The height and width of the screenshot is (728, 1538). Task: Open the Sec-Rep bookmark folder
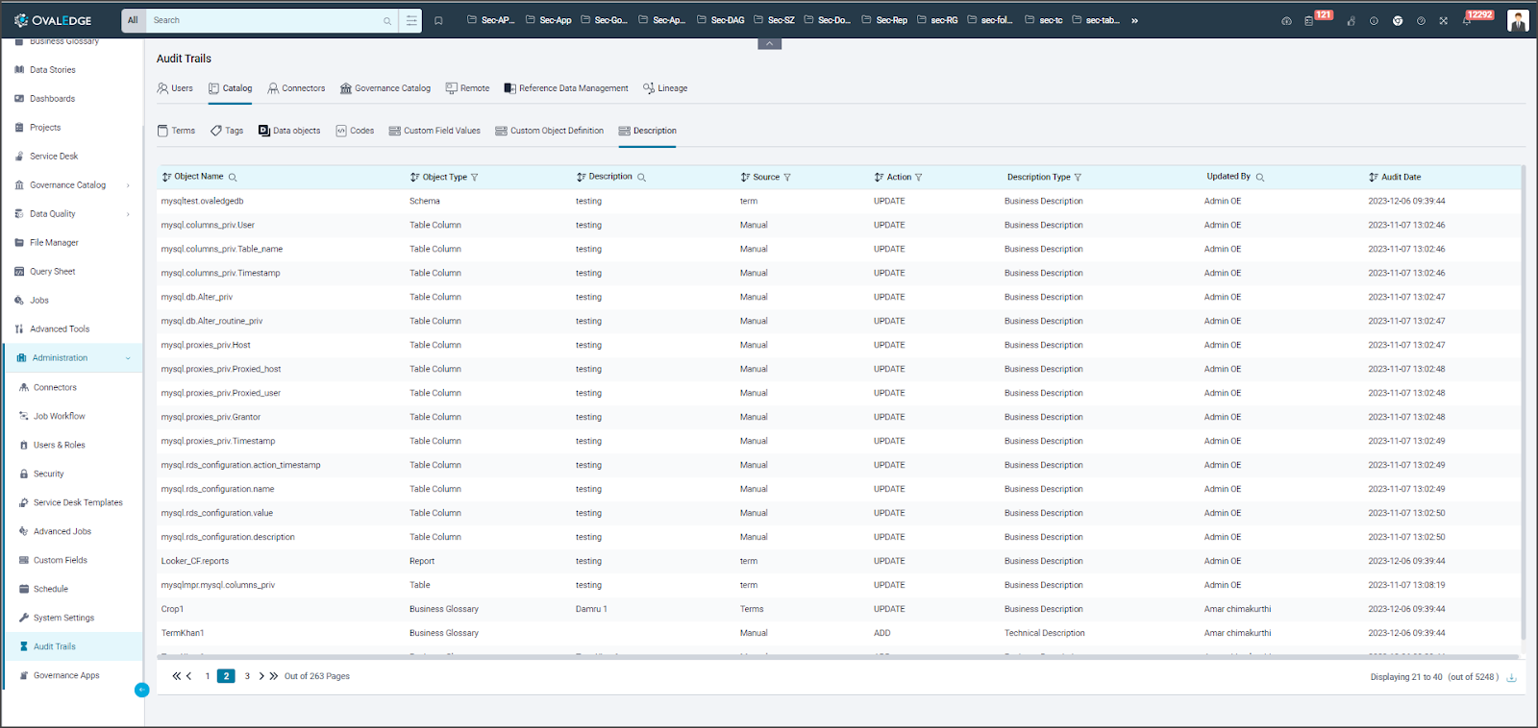point(884,20)
